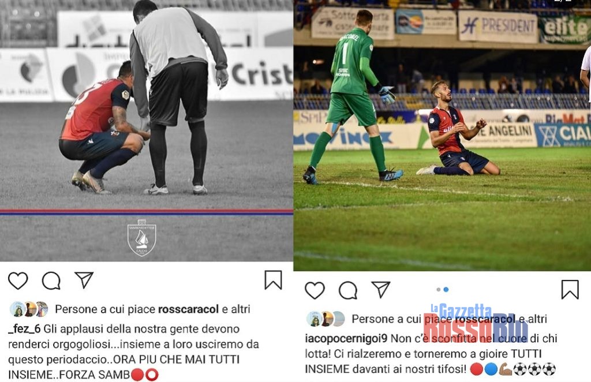This screenshot has width=591, height=382.
Task: Open the _fez_6 username profile
Action: coord(24,329)
